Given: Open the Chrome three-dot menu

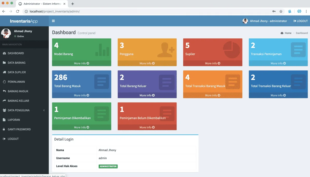Looking at the screenshot, I should [306, 11].
